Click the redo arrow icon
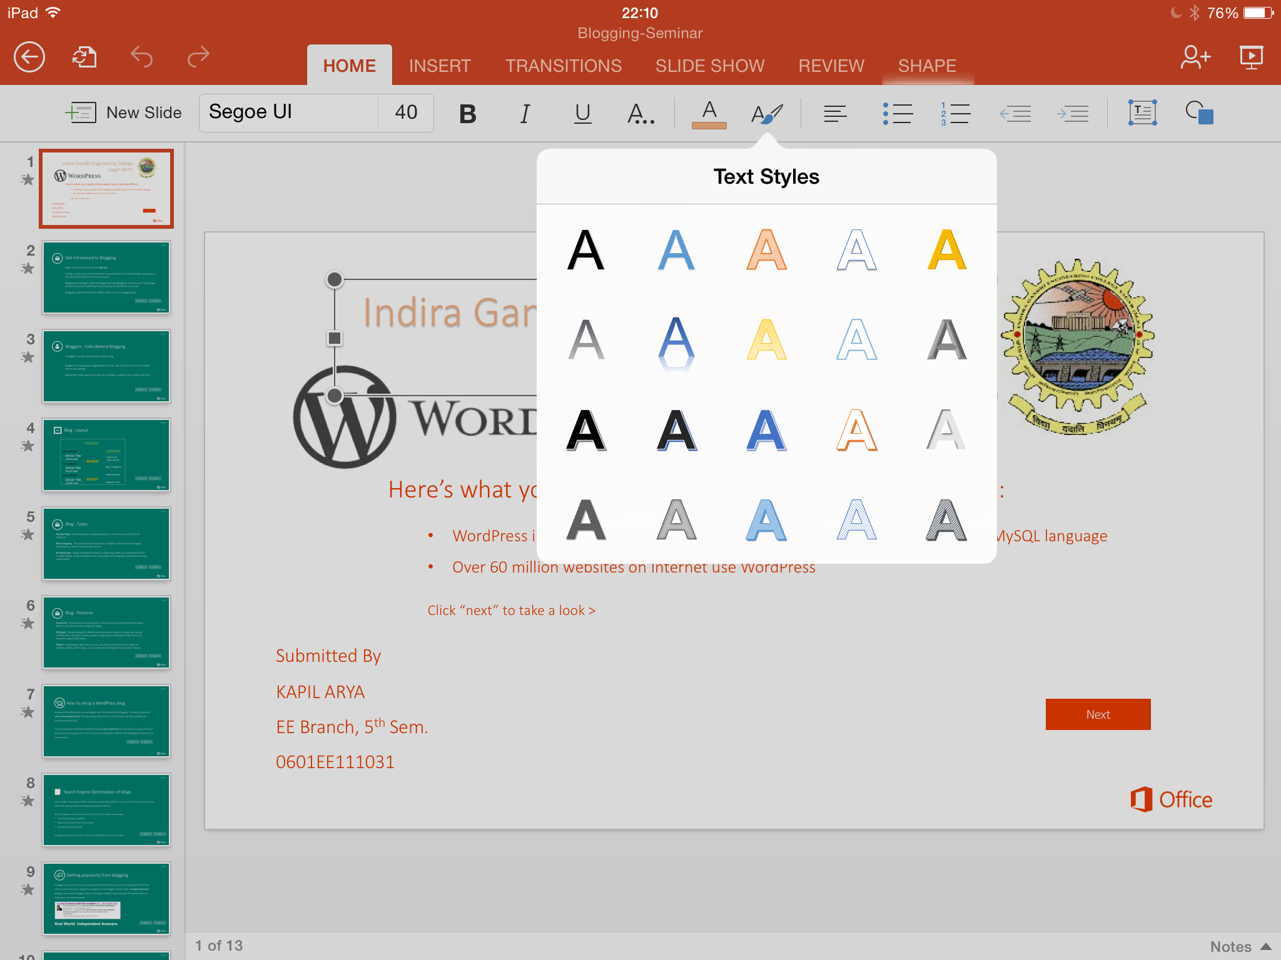The width and height of the screenshot is (1281, 960). coord(198,57)
